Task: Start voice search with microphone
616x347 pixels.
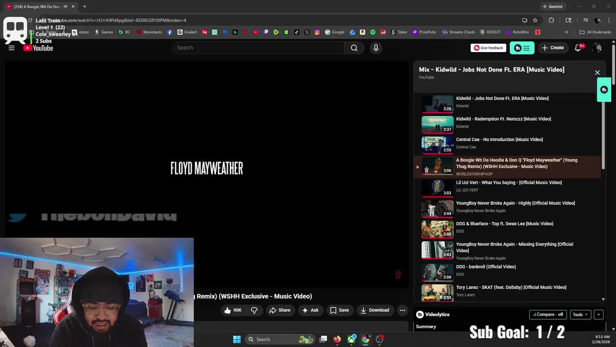Action: pyautogui.click(x=376, y=48)
